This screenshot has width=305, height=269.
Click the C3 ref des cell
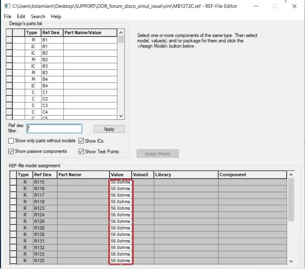tap(52, 106)
